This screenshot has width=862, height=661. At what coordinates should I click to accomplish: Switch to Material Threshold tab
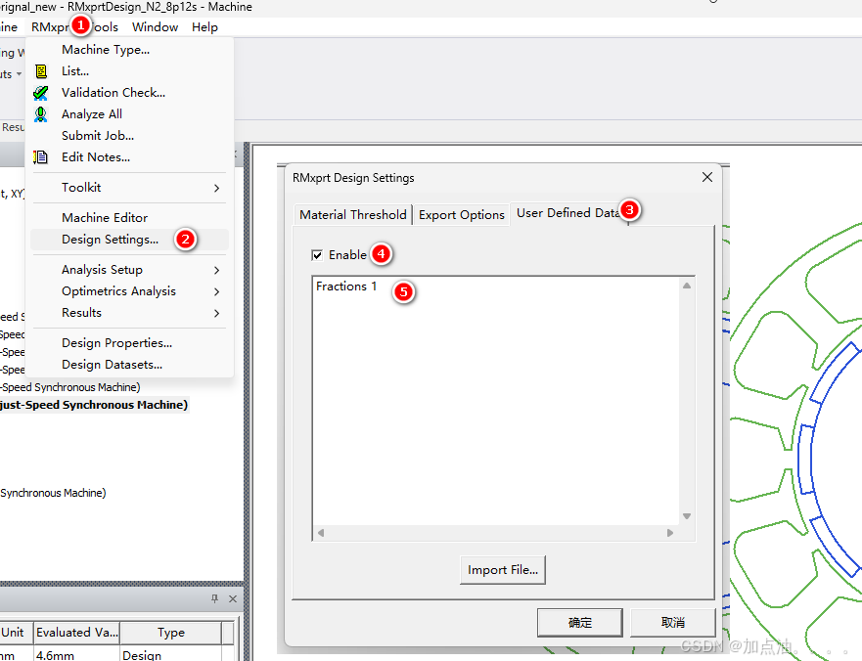tap(353, 214)
